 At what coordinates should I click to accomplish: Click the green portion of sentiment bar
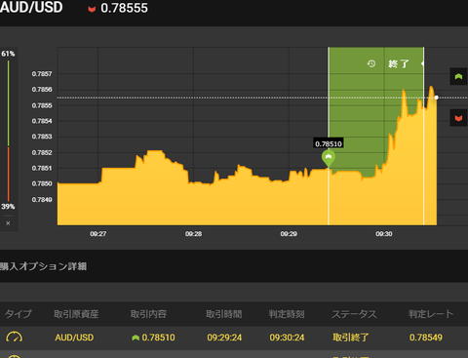(8, 102)
